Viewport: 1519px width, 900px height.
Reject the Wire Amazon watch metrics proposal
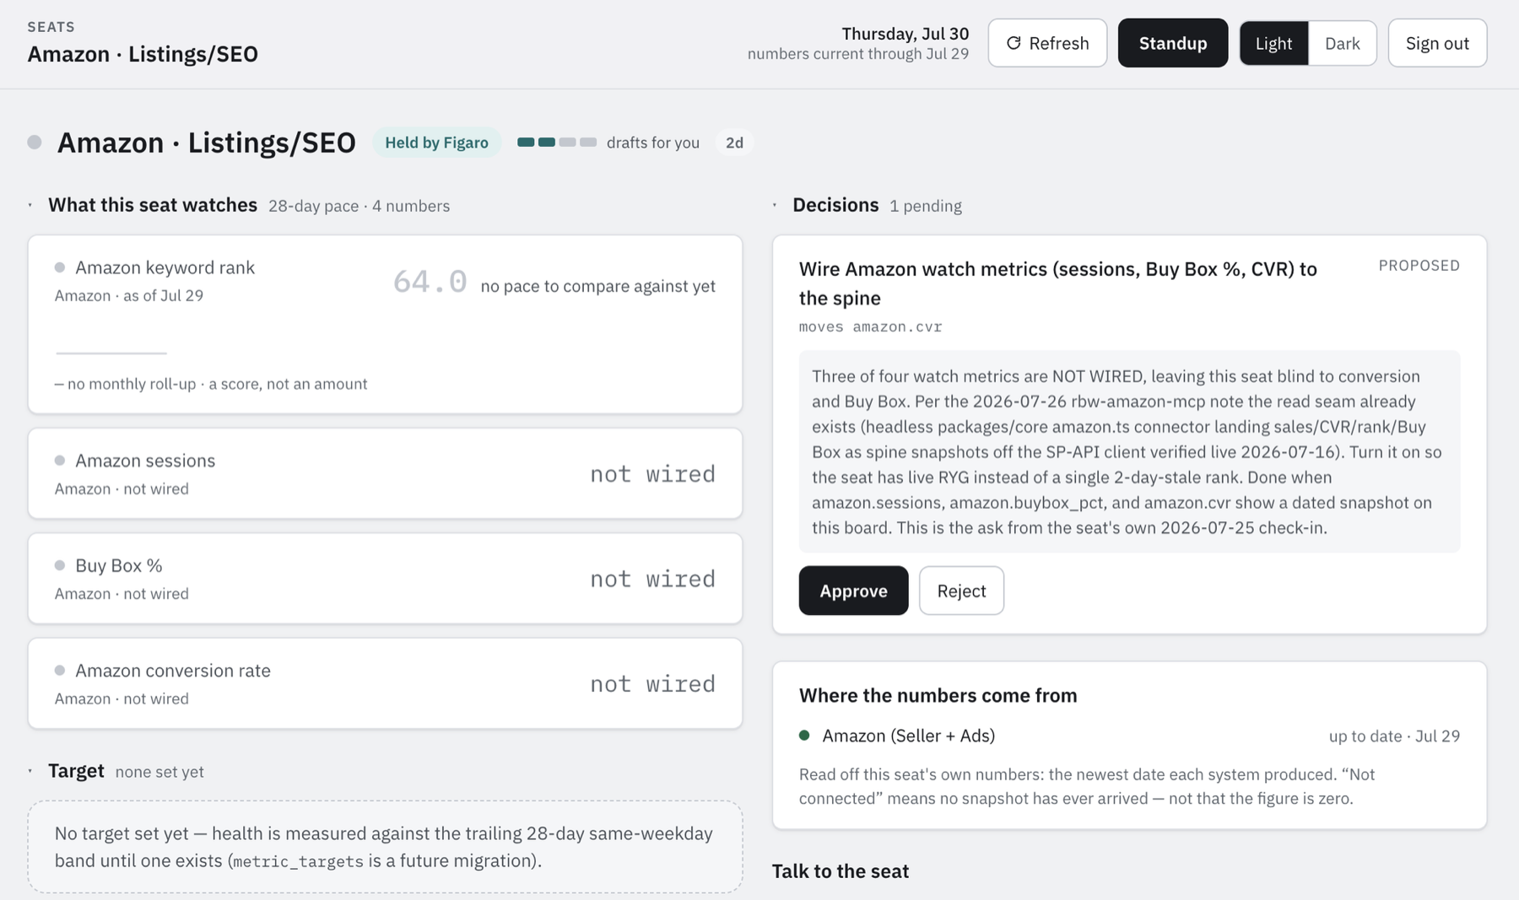click(x=961, y=590)
